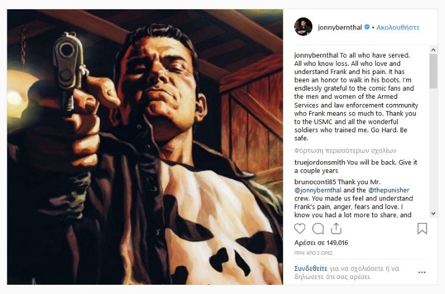Click the comments scrollbar thumb
The image size is (445, 294).
point(433,72)
